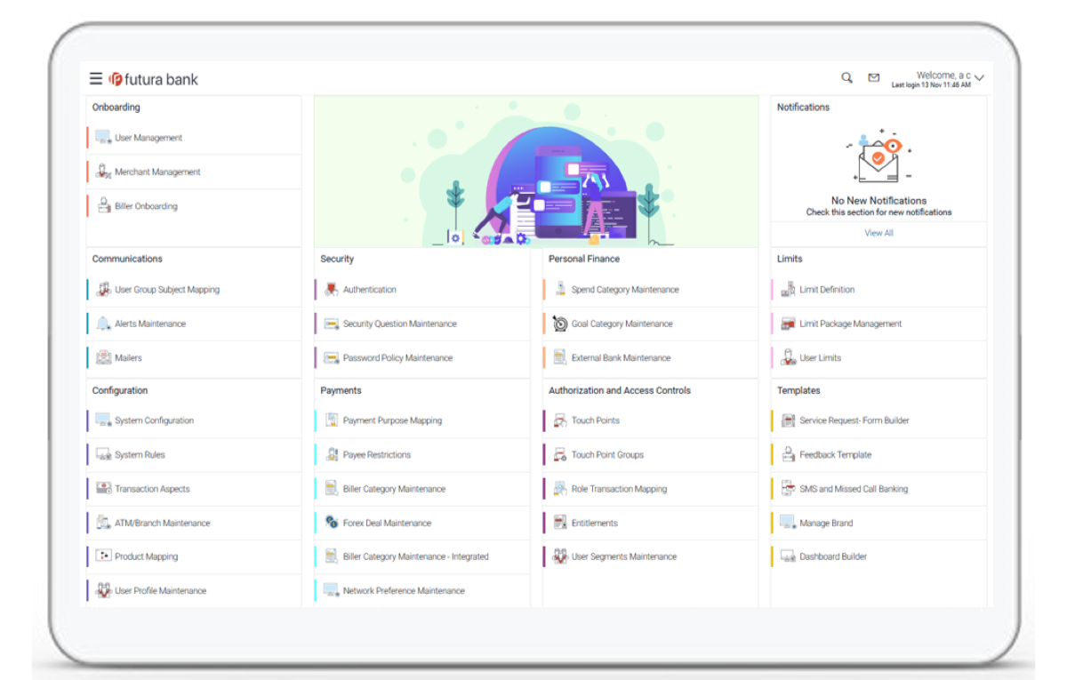1067x680 pixels.
Task: Open the Entitlements link
Action: click(595, 523)
